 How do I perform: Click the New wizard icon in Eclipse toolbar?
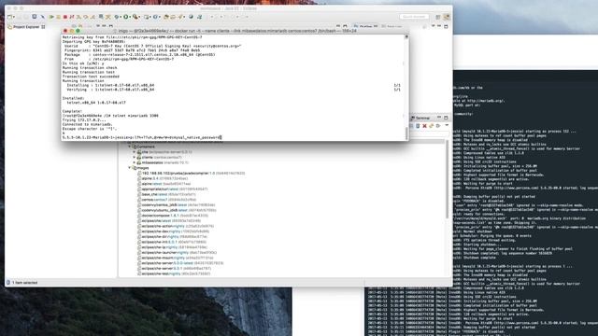[9, 17]
